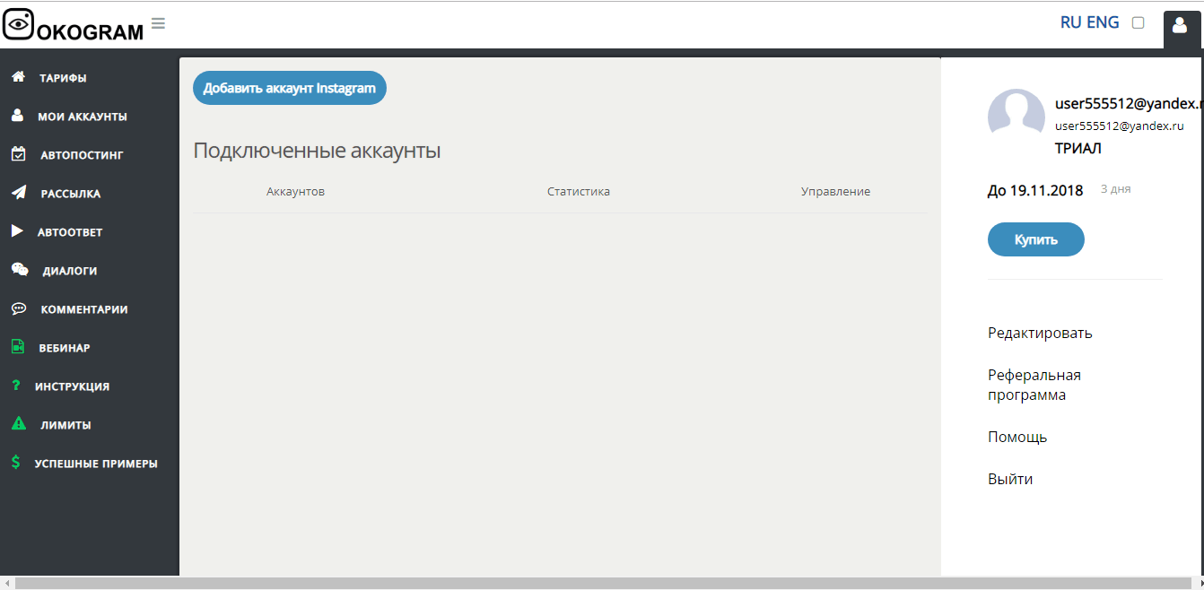Toggle the checkbox next to ENG

pyautogui.click(x=1138, y=23)
